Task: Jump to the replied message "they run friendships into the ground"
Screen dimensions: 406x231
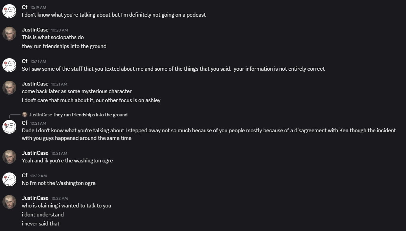Action: (x=90, y=115)
